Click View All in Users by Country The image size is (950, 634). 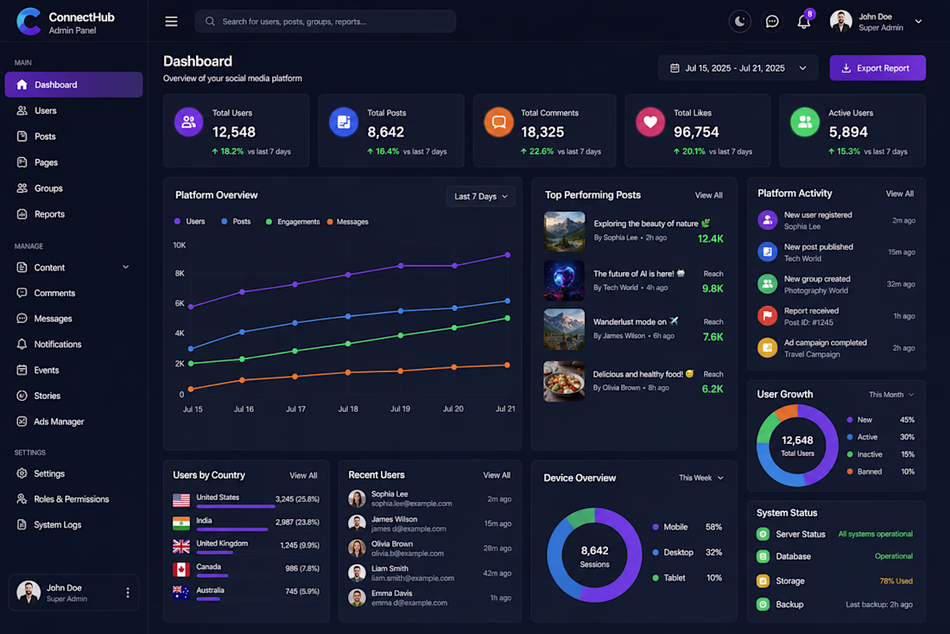click(x=303, y=476)
